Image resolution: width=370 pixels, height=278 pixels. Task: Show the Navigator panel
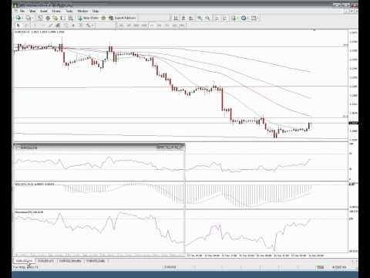tap(55, 18)
